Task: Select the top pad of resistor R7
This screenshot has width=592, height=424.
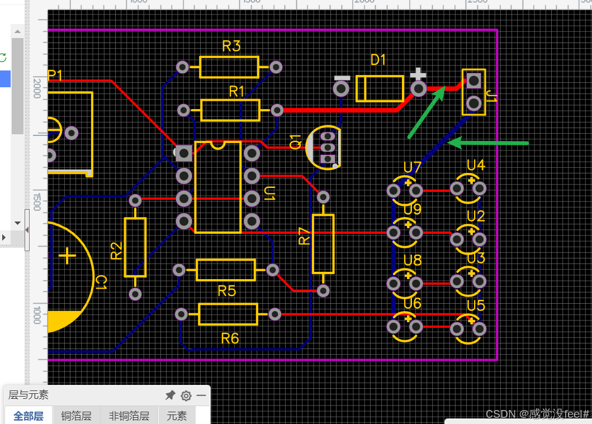Action: point(323,197)
